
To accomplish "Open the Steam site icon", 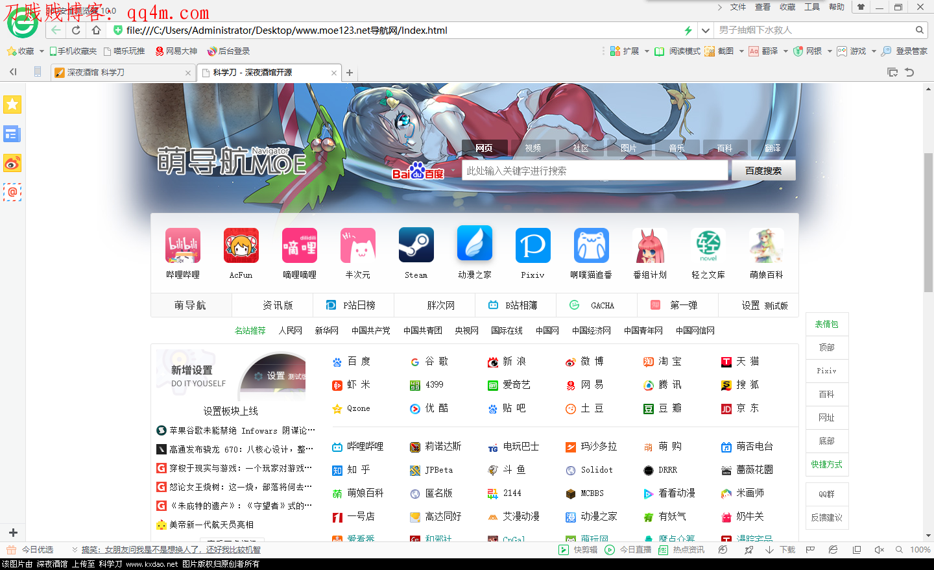I will coord(416,245).
